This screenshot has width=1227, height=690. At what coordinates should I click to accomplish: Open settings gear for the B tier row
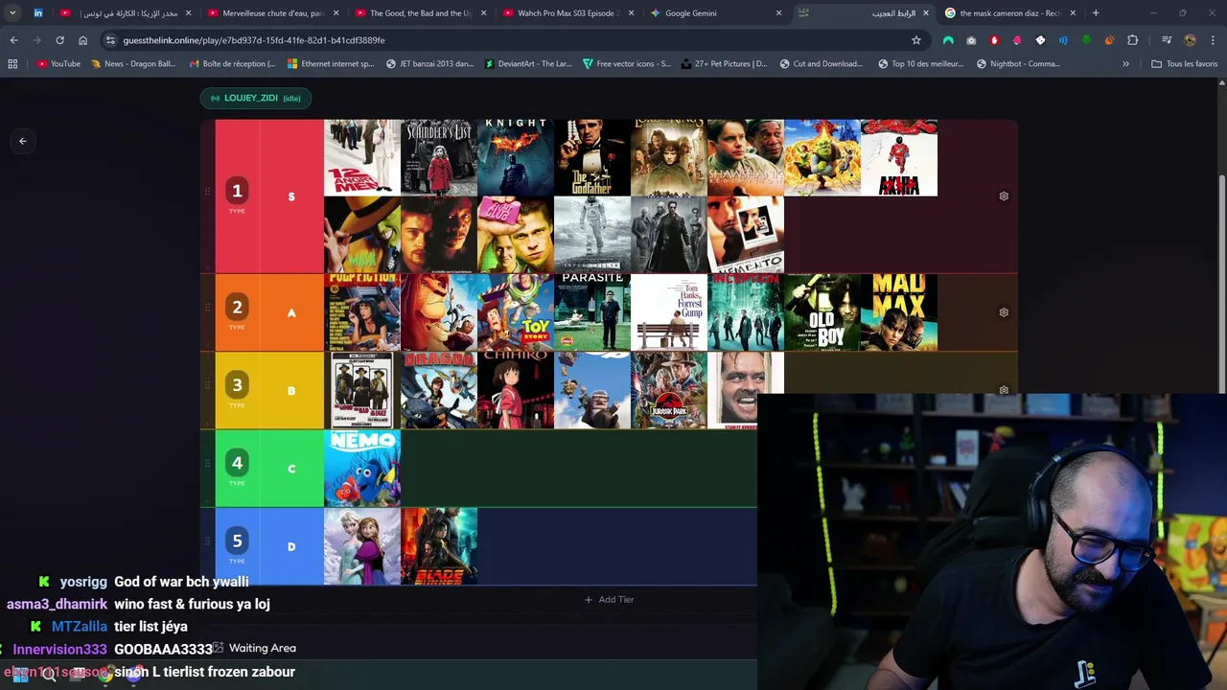1004,390
